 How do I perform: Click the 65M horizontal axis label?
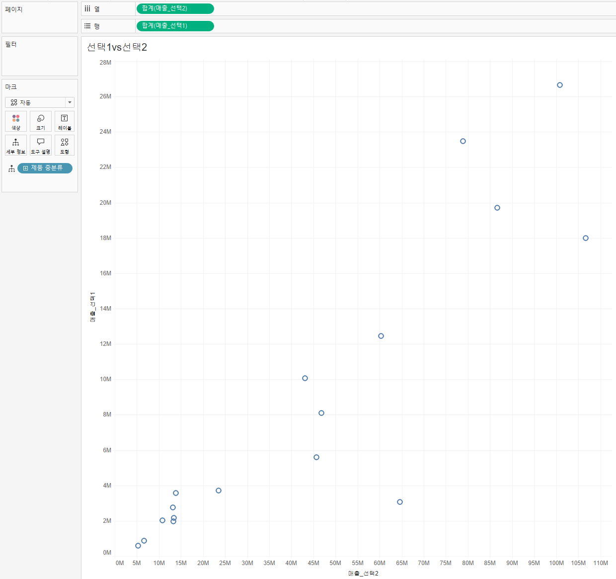(x=402, y=563)
